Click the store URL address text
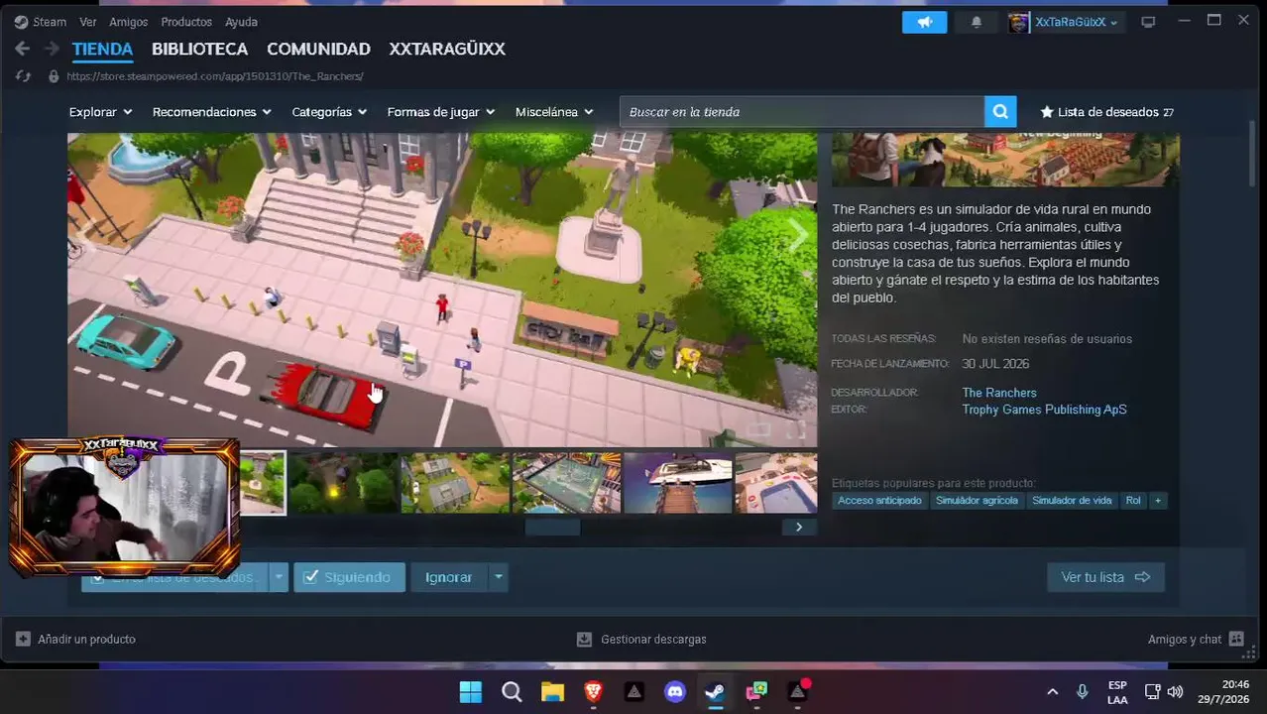 point(215,76)
